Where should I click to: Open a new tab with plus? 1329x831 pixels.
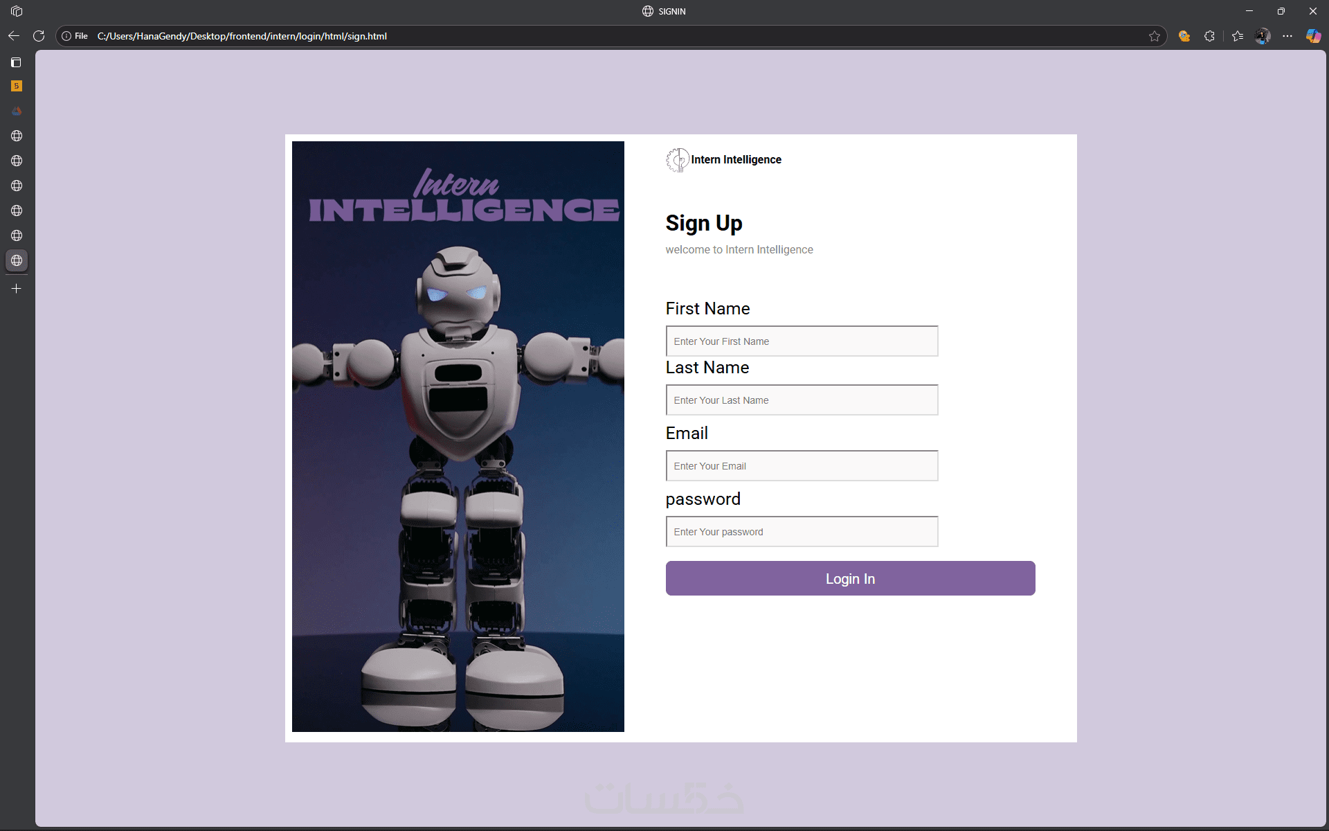tap(17, 288)
